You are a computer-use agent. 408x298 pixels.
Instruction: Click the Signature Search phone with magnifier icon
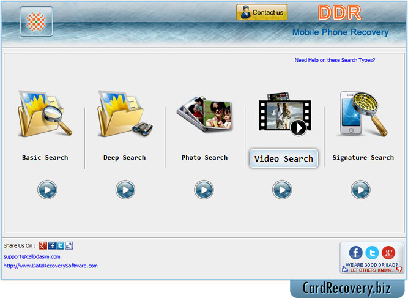pyautogui.click(x=363, y=113)
